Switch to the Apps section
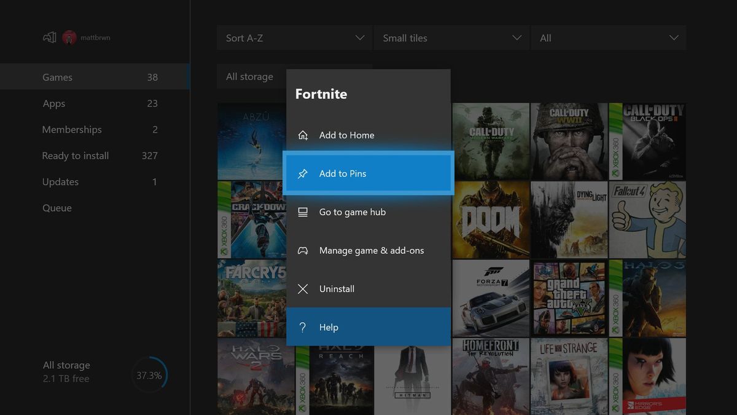The image size is (737, 415). (x=53, y=103)
